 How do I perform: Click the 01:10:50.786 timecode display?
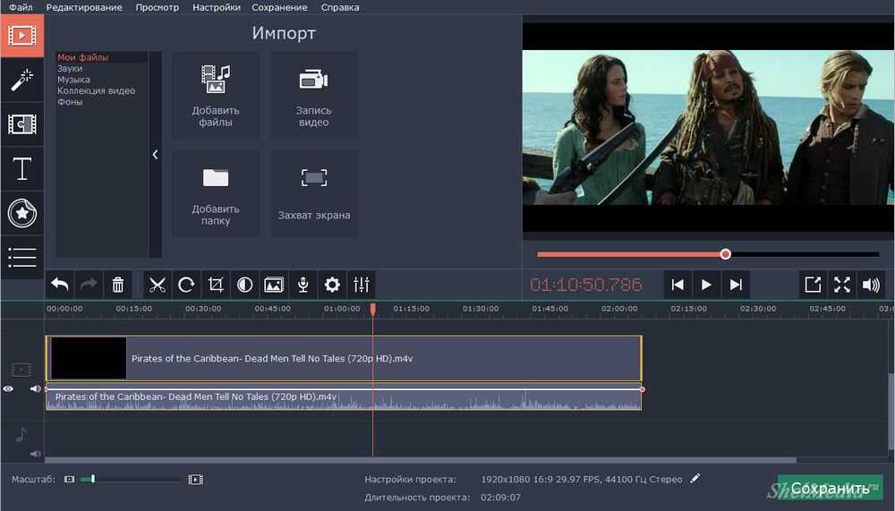click(586, 285)
